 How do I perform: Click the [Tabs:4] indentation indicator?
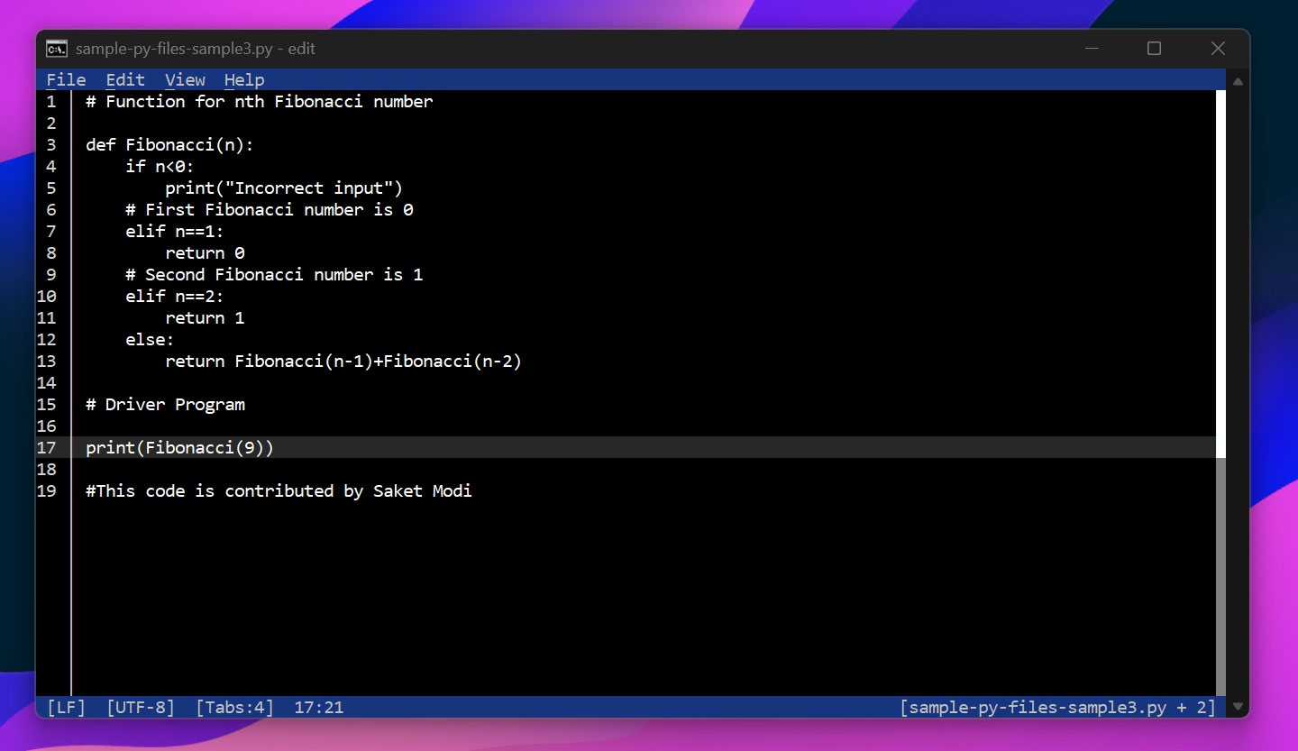point(235,707)
